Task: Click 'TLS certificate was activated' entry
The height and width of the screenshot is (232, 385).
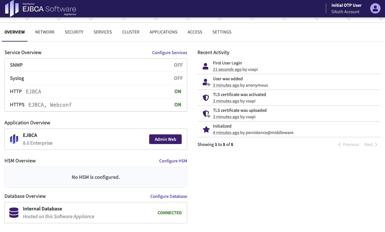Action: (239, 94)
